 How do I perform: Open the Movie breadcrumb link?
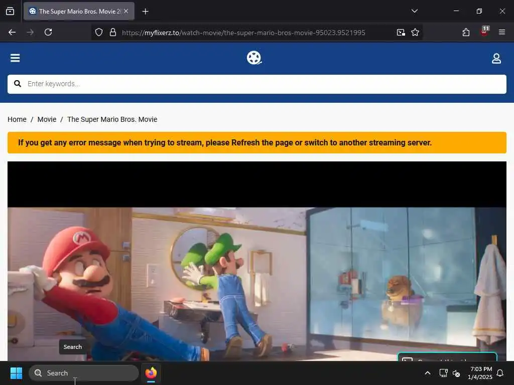47,119
